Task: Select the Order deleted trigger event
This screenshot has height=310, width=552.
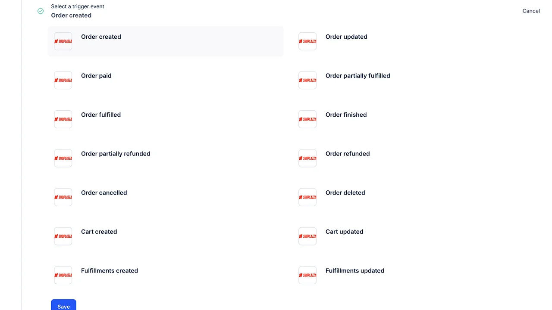Action: pos(345,193)
